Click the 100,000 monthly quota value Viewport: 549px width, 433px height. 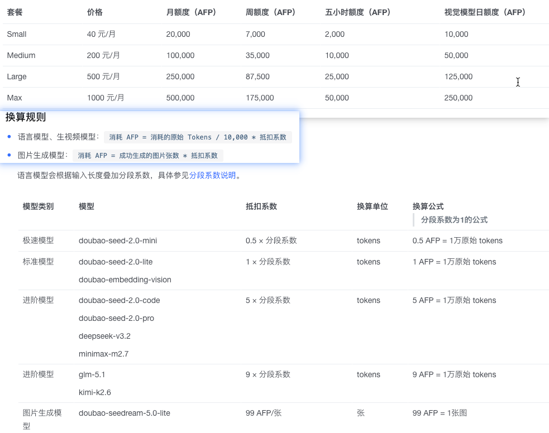180,55
